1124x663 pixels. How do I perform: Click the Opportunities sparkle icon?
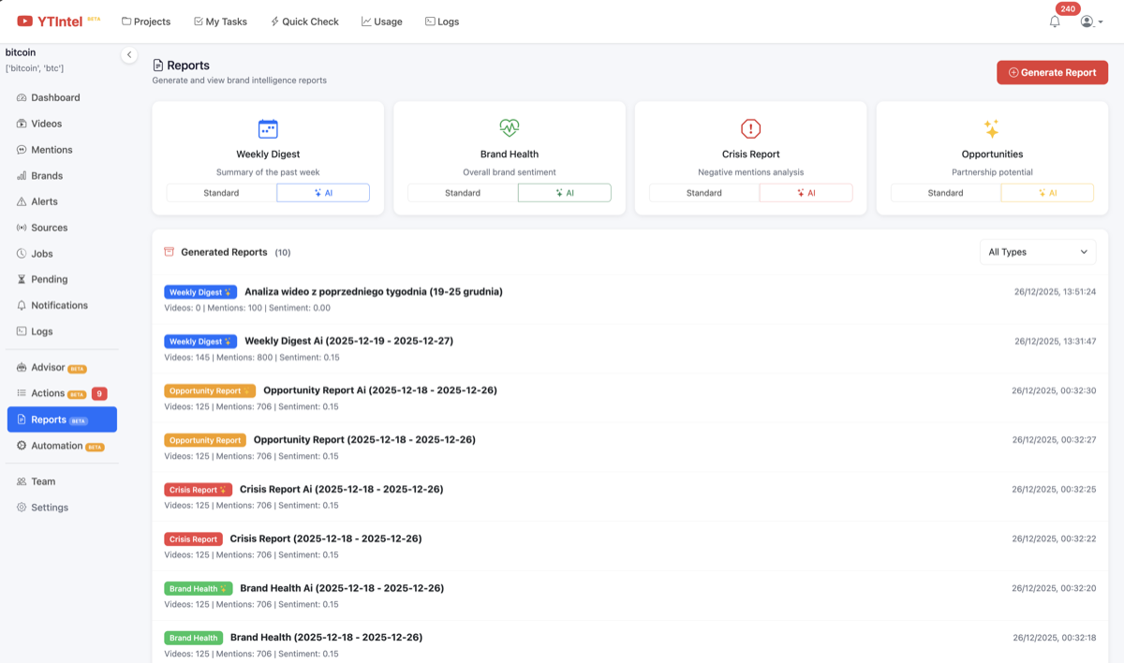click(x=991, y=129)
